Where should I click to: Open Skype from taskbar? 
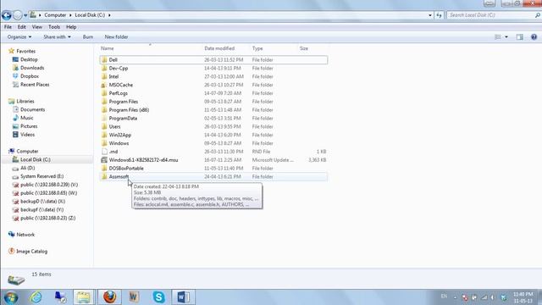tap(158, 297)
